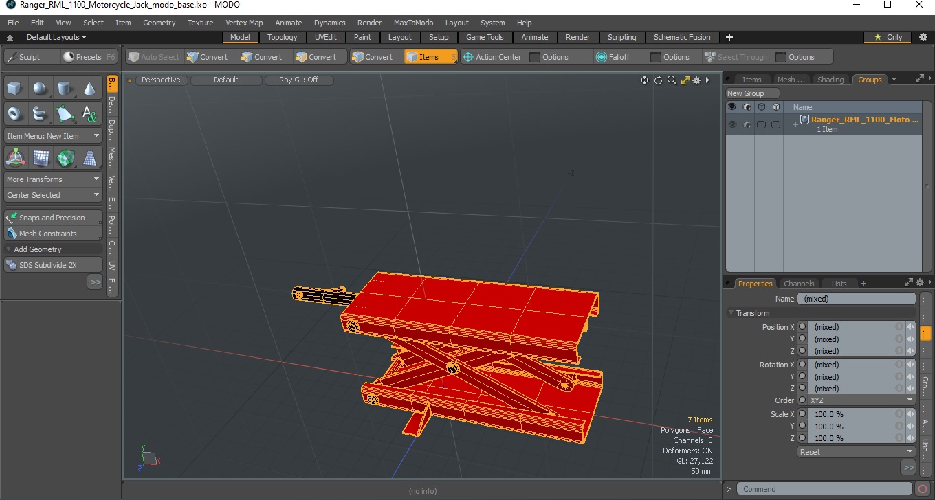Select the Torus primitive tool

pos(15,113)
